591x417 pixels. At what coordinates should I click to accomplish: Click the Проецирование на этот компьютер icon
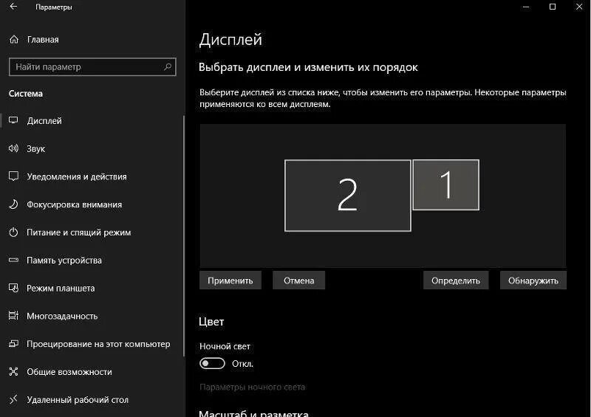tap(13, 343)
